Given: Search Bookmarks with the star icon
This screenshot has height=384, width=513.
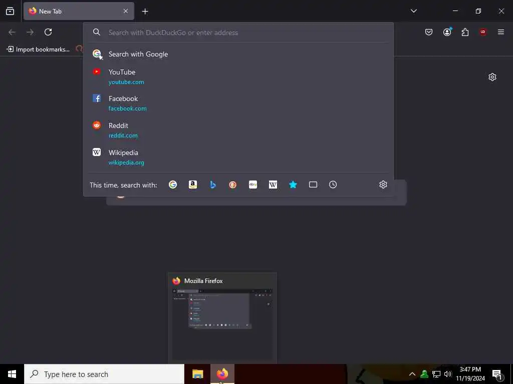Looking at the screenshot, I should pyautogui.click(x=293, y=185).
